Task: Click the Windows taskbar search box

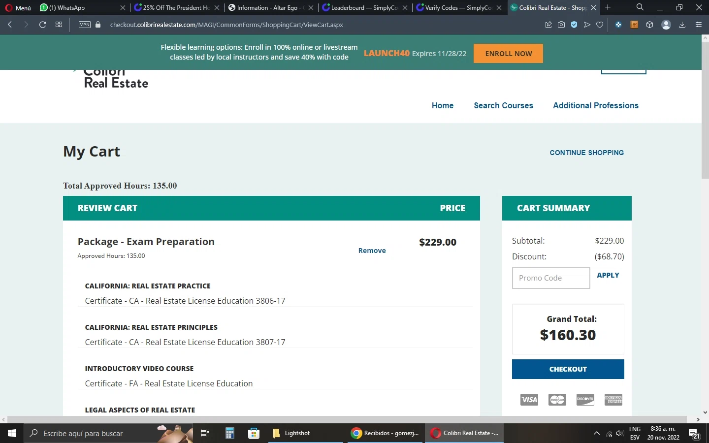Action: coord(108,433)
